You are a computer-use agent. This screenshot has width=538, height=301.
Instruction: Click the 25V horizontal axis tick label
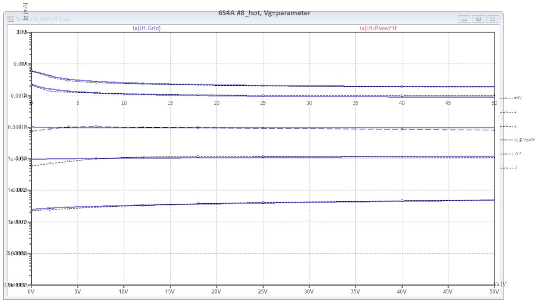pos(263,291)
